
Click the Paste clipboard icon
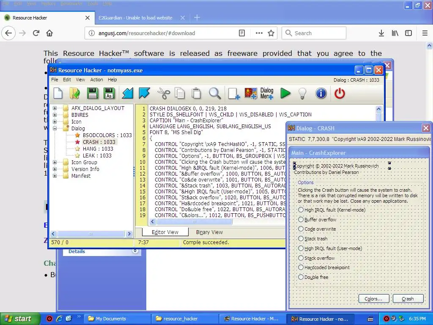[x=196, y=94]
